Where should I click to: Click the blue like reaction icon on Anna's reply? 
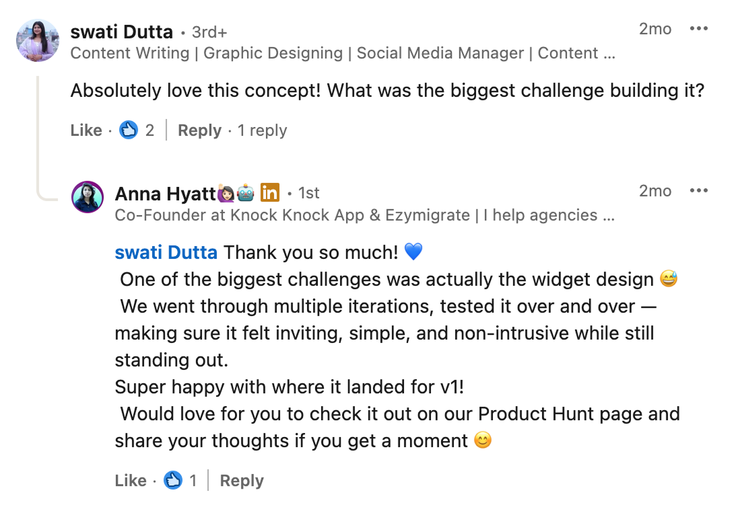point(174,481)
